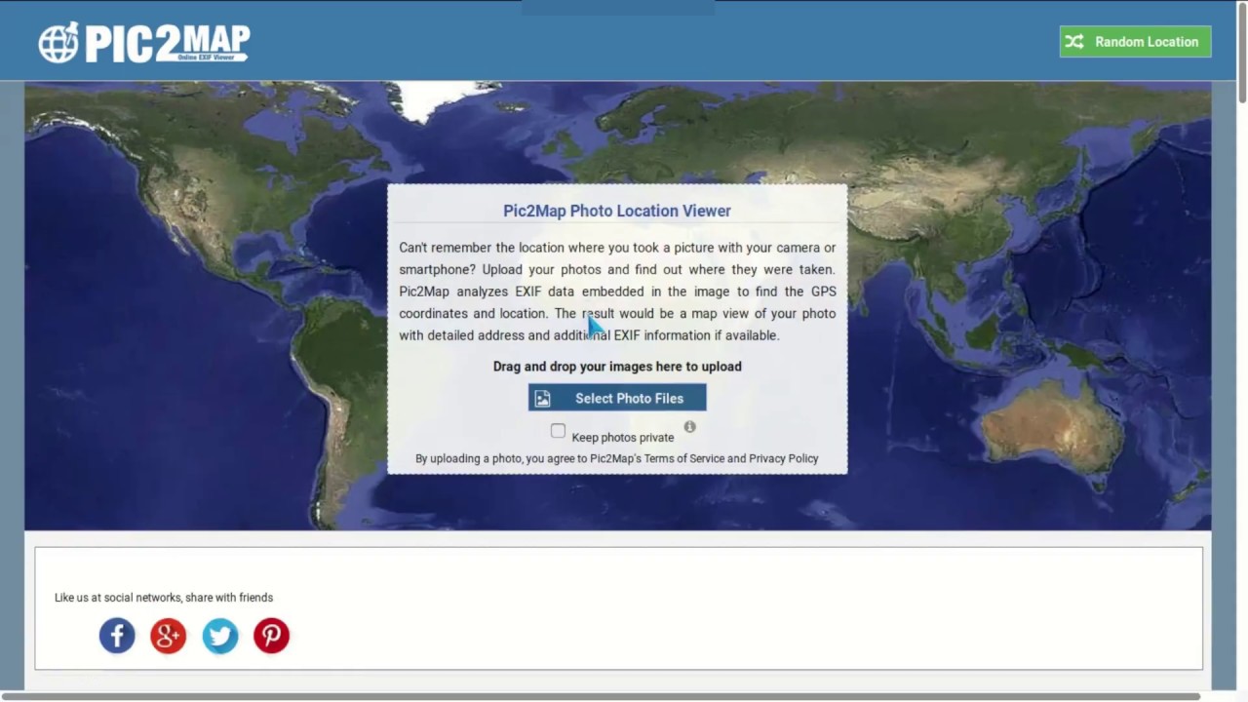Click the Drag and drop your images text
Screen dimensions: 1248x702
pyautogui.click(x=617, y=367)
